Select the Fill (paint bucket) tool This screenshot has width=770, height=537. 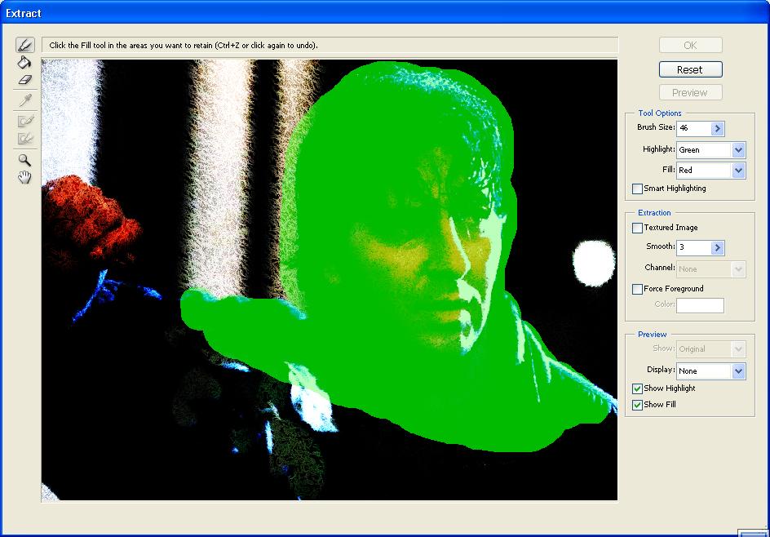click(x=24, y=62)
